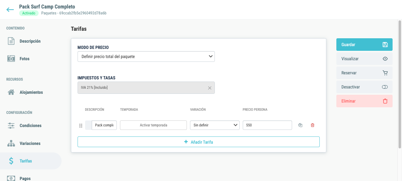402x181 pixels.
Task: Click the Tarifas dollar sign icon
Action: [x=11, y=161]
